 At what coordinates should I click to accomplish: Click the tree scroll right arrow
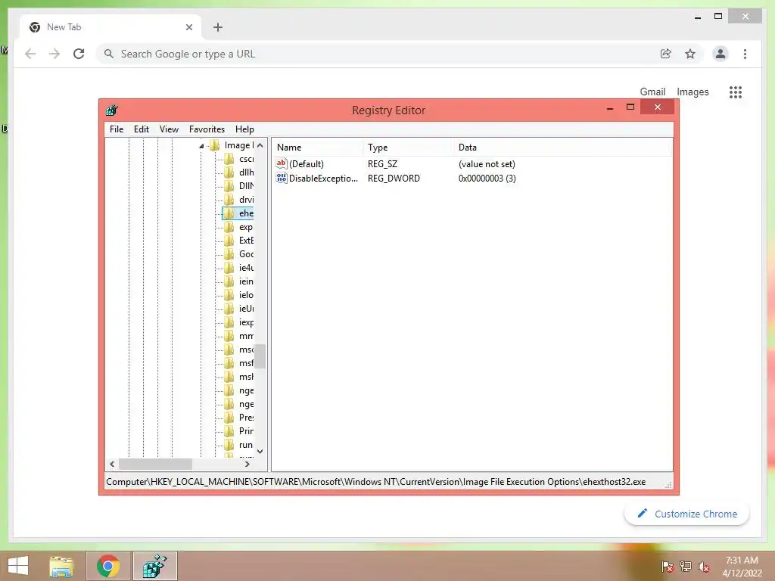pyautogui.click(x=247, y=464)
